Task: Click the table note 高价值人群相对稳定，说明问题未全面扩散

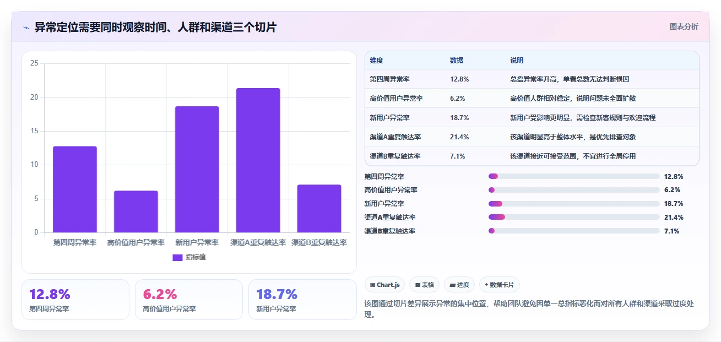Action: tap(573, 99)
